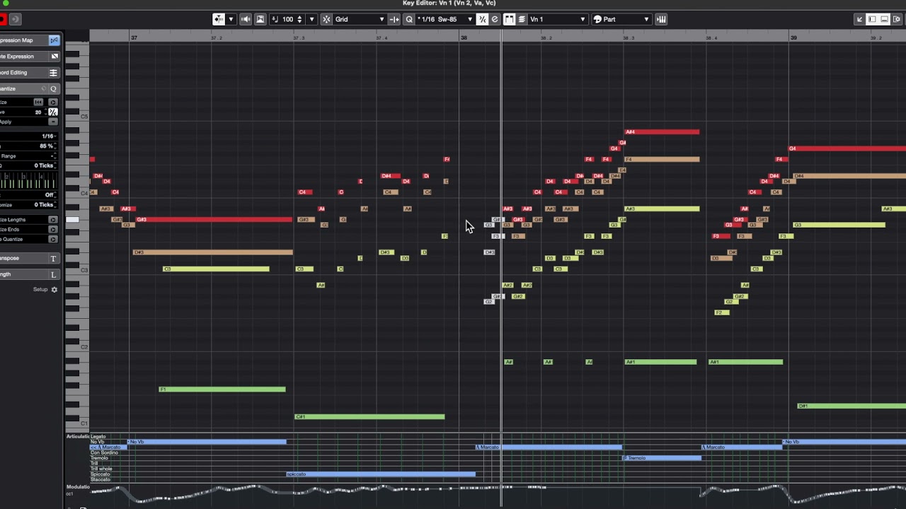
Task: Click the Setup gear icon
Action: pos(55,290)
